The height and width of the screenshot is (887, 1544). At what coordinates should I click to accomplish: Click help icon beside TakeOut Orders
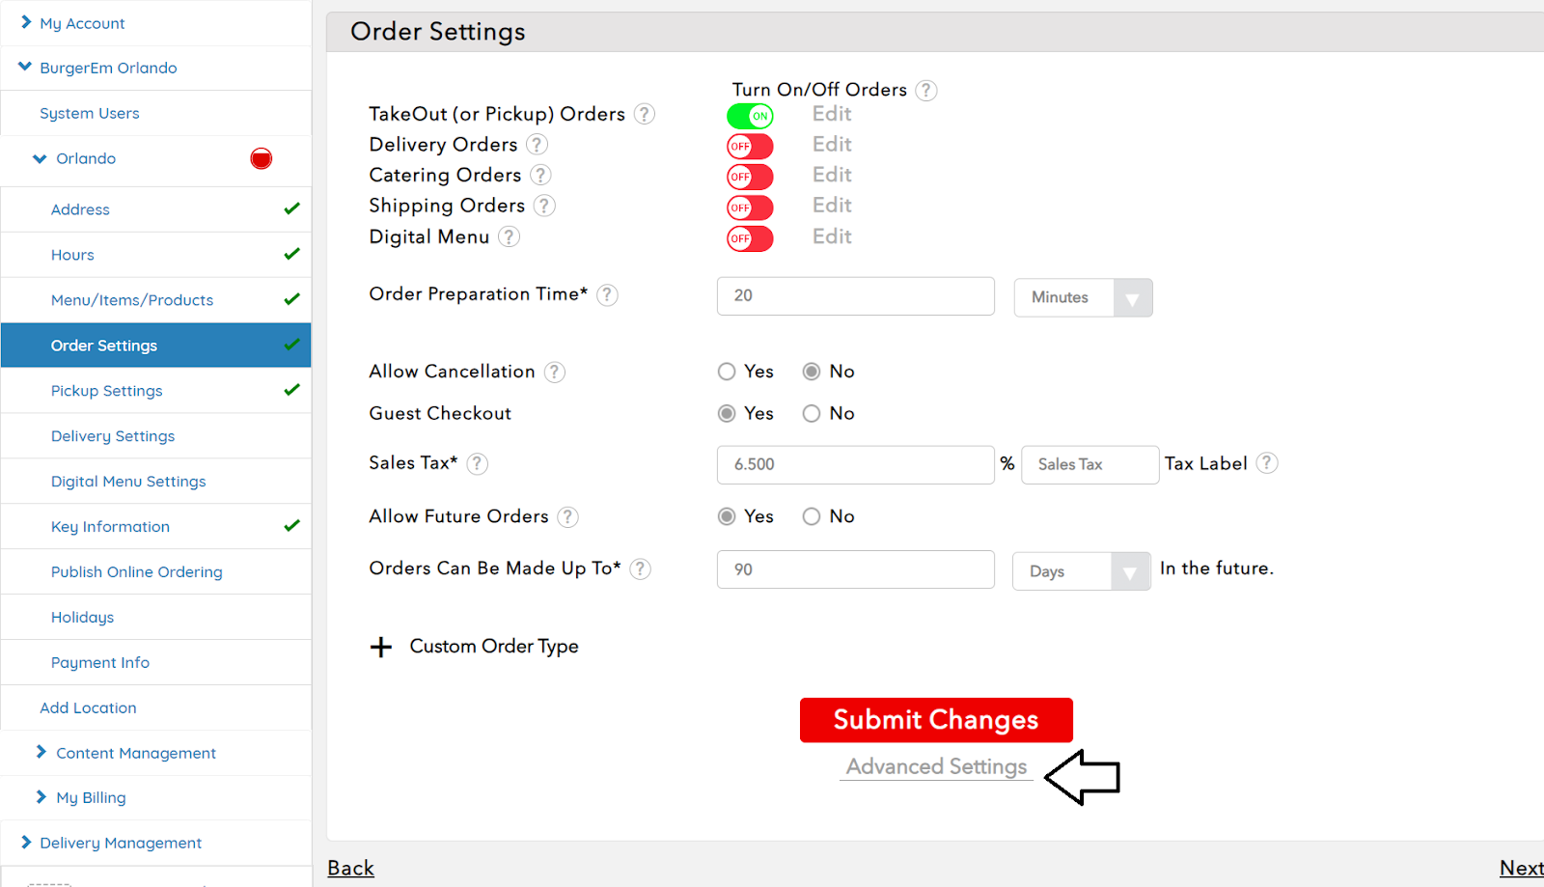645,115
